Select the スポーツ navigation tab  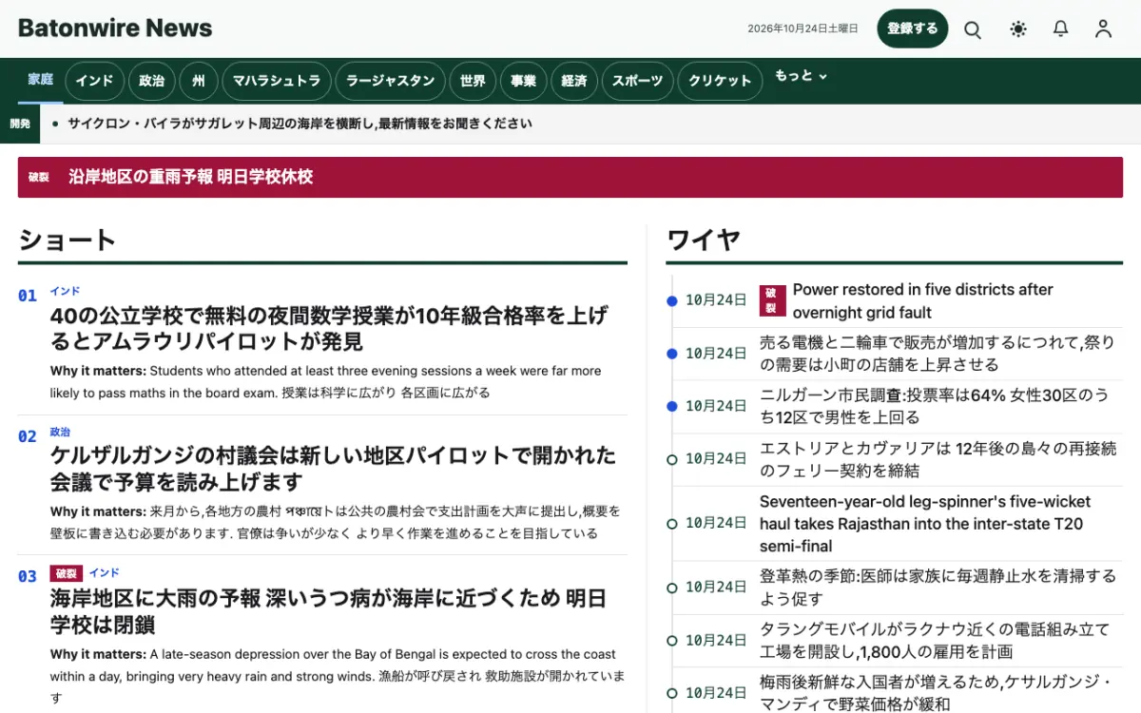tap(637, 82)
